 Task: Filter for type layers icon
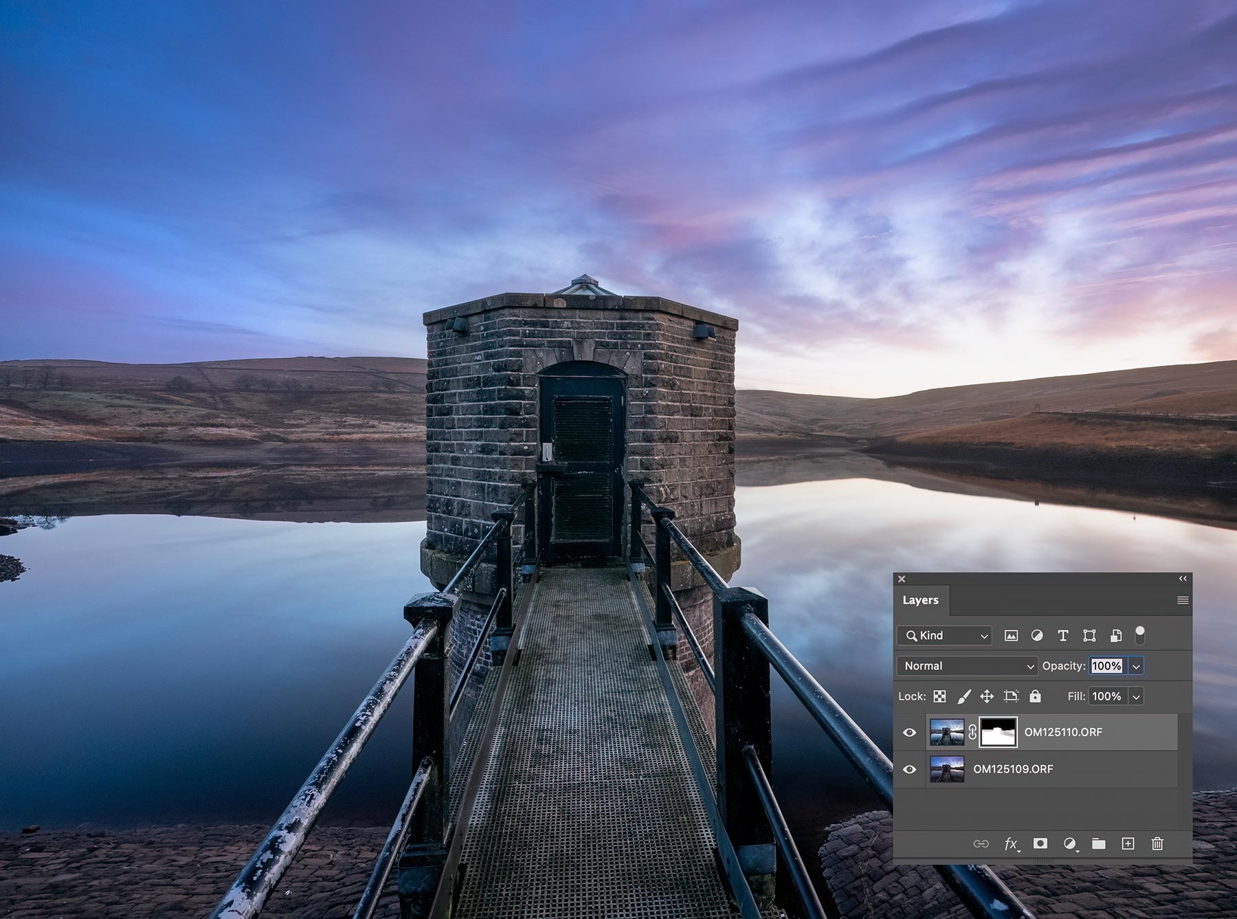tap(1063, 636)
